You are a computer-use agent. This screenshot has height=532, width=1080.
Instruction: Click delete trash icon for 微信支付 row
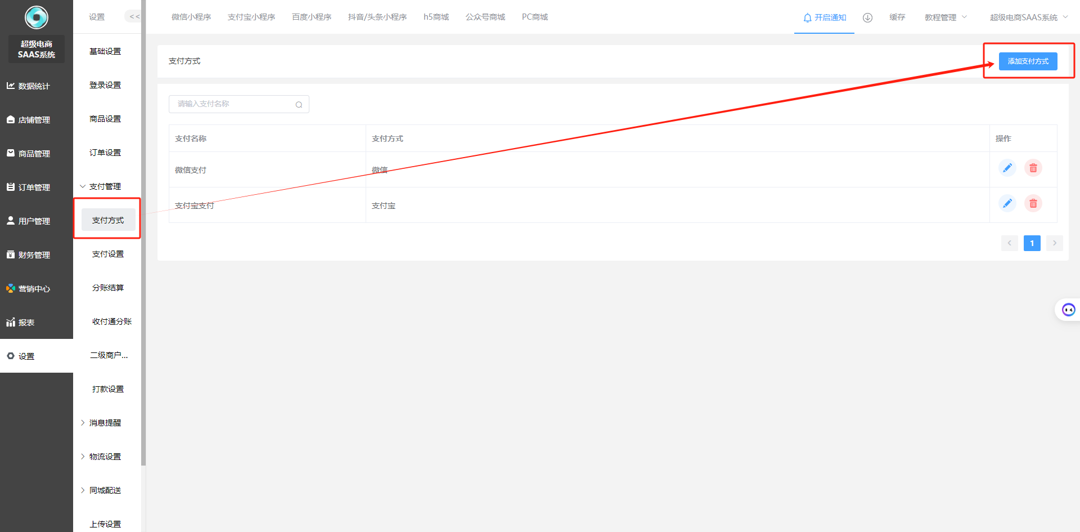(1033, 168)
